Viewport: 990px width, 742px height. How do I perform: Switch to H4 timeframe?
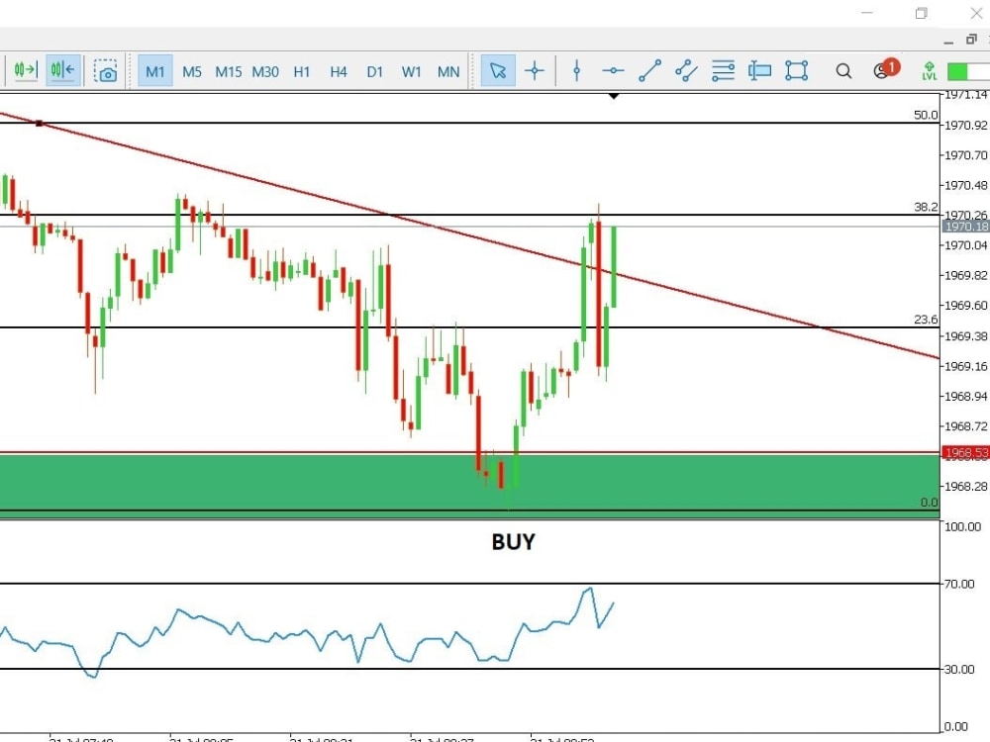[339, 72]
